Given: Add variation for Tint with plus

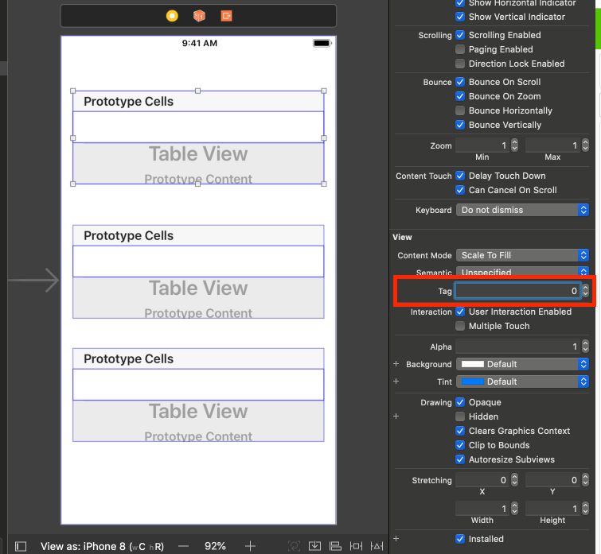Looking at the screenshot, I should (396, 381).
